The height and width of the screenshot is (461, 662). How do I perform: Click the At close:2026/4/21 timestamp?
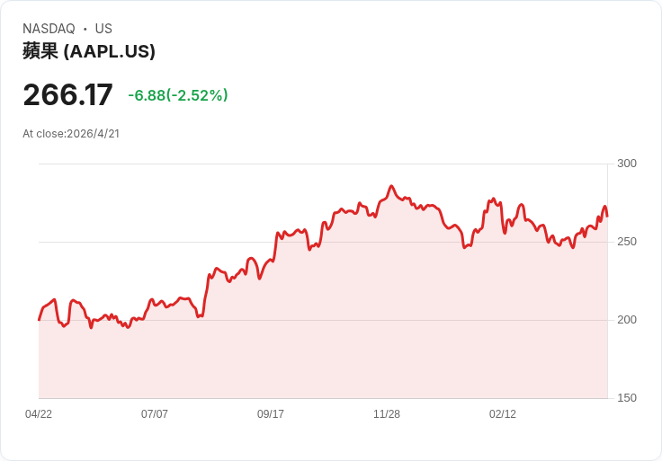71,134
